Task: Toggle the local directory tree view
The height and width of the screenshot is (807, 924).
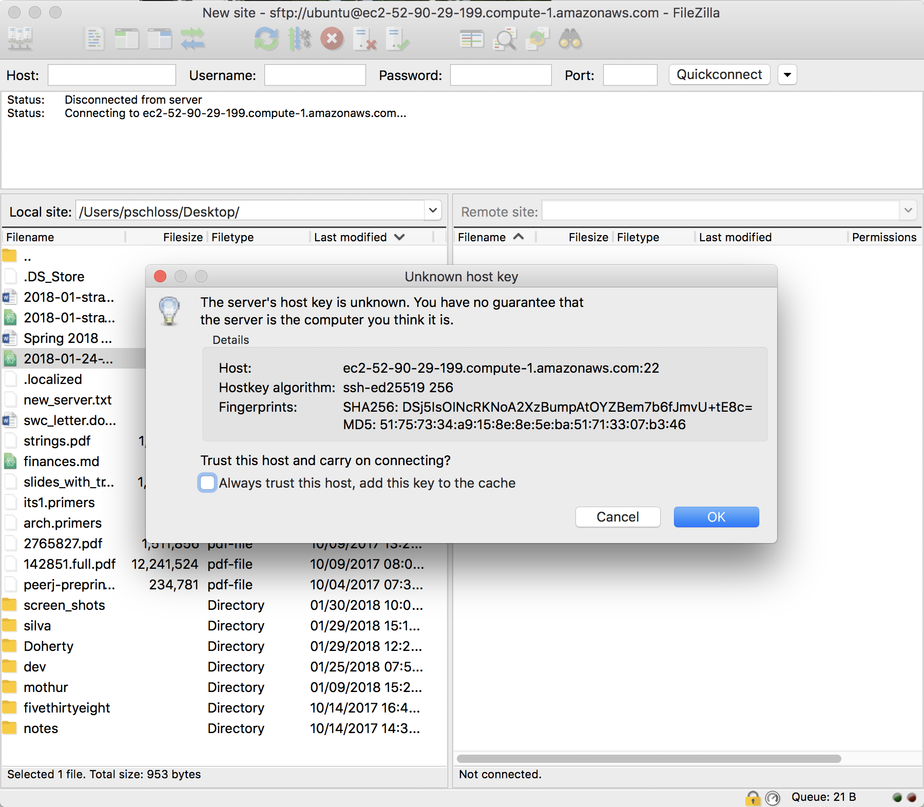Action: 127,39
